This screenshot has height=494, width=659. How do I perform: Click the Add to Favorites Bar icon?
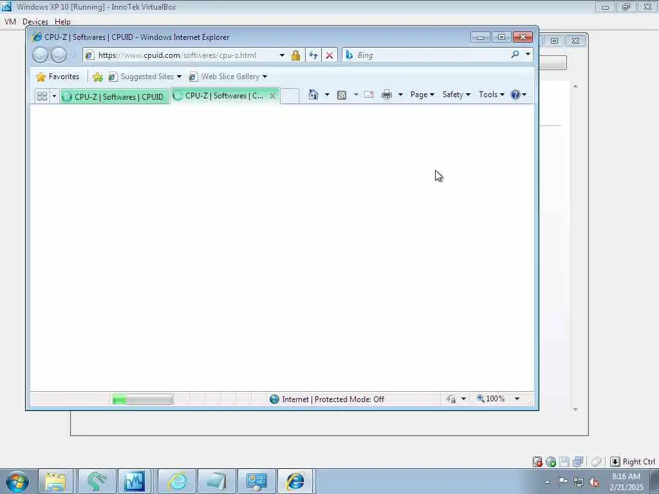click(x=98, y=77)
